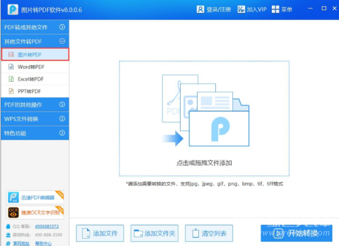Select PPT转PDF item
The image size is (339, 246).
coord(35,91)
